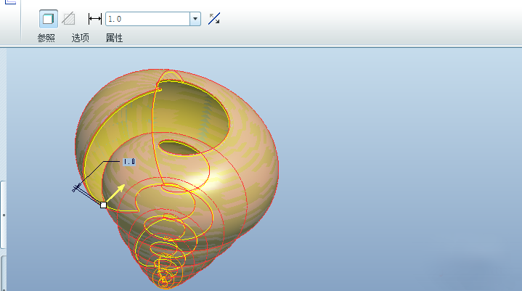Open the 属性 panel
522x291 pixels.
click(x=114, y=38)
